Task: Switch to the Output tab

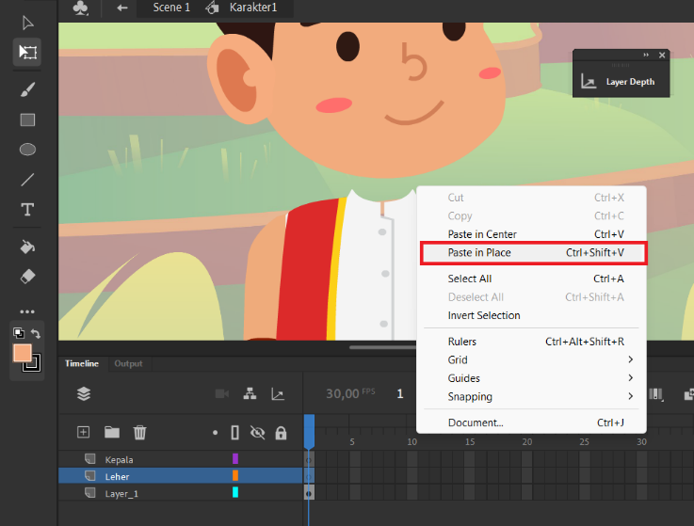Action: tap(128, 363)
